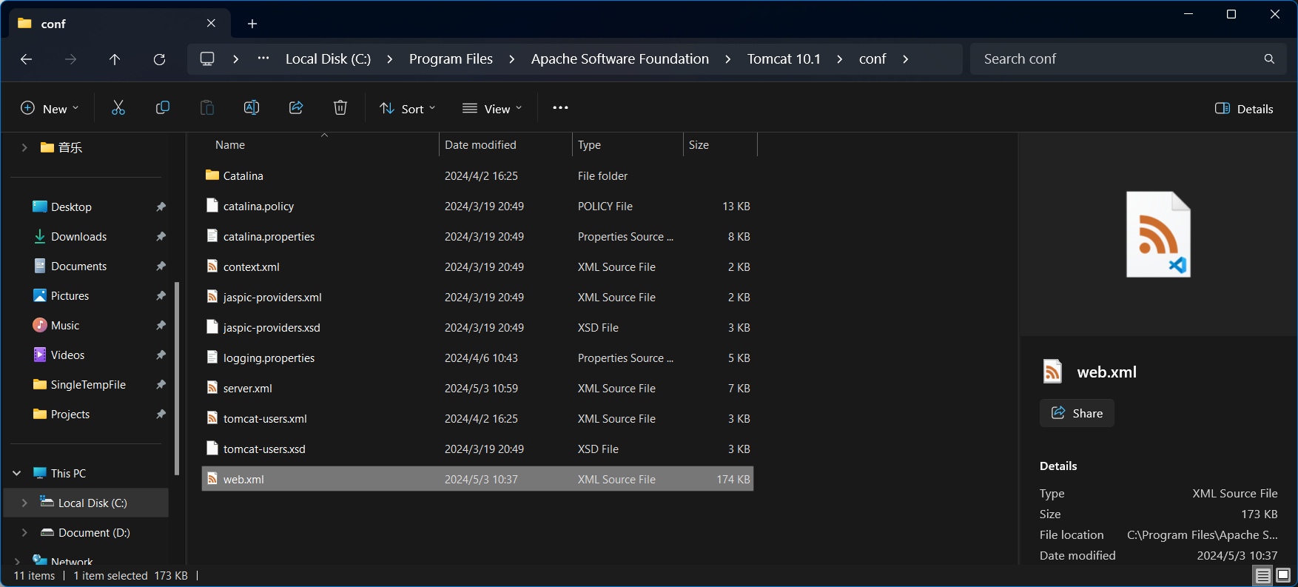The height and width of the screenshot is (587, 1298).
Task: Open the See more three-dots menu
Action: tap(560, 108)
